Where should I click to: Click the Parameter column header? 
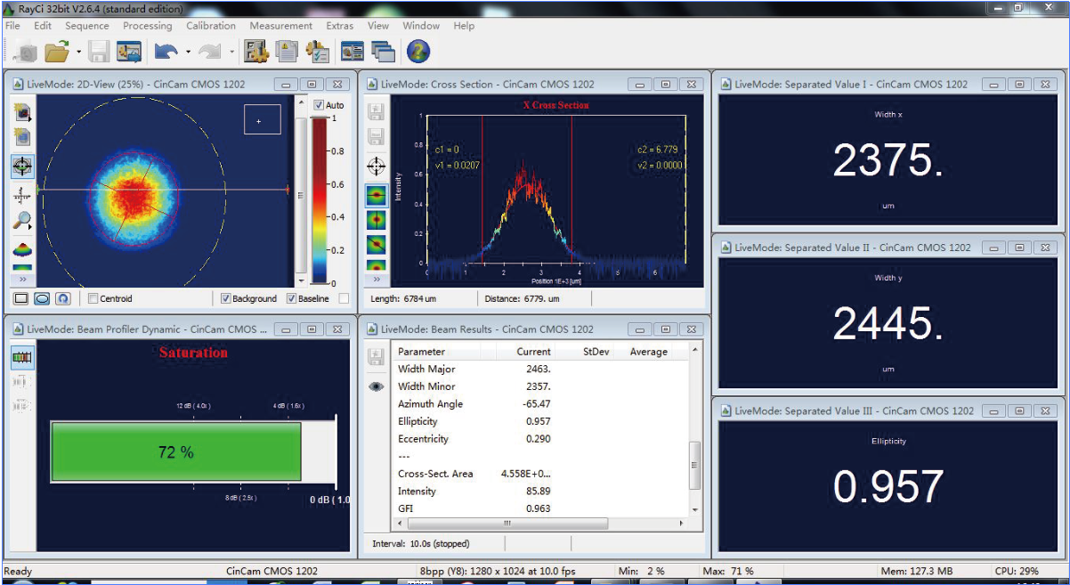(421, 352)
